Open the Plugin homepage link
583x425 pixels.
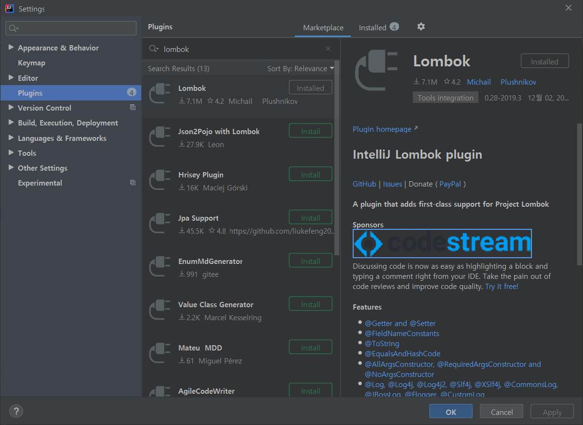(385, 129)
